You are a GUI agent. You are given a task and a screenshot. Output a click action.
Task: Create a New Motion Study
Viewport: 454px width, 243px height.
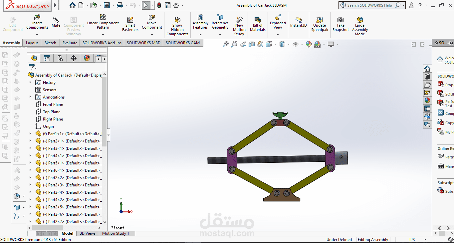[x=239, y=26]
